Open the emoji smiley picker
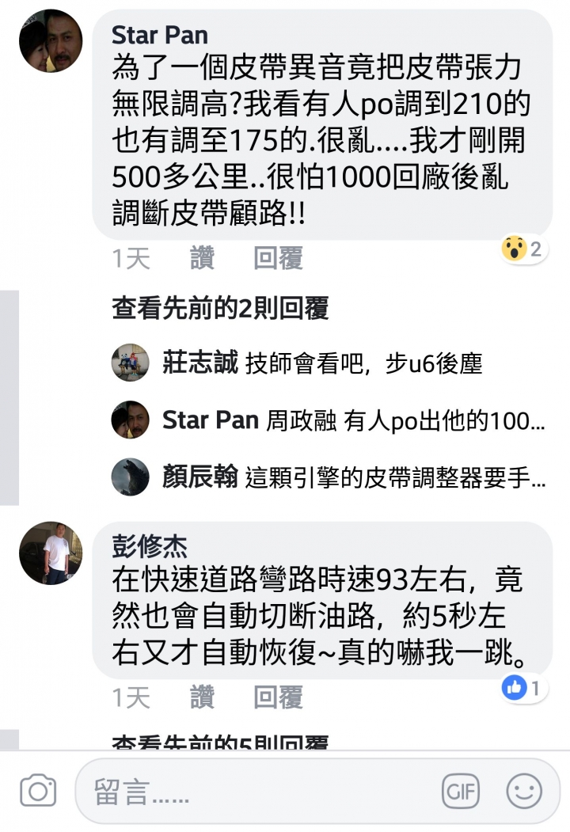 pyautogui.click(x=524, y=791)
